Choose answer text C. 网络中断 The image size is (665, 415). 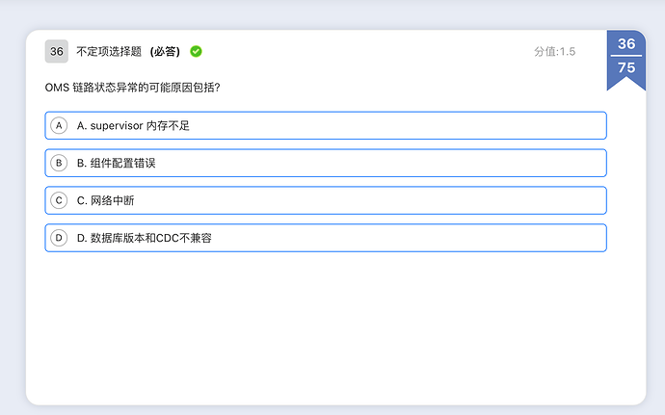pos(106,200)
